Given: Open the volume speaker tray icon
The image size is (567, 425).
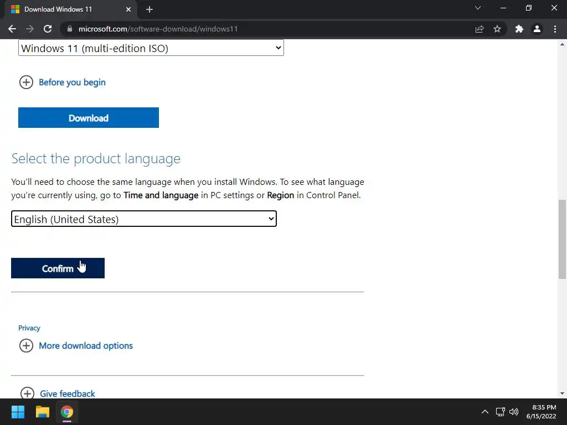Looking at the screenshot, I should (513, 412).
